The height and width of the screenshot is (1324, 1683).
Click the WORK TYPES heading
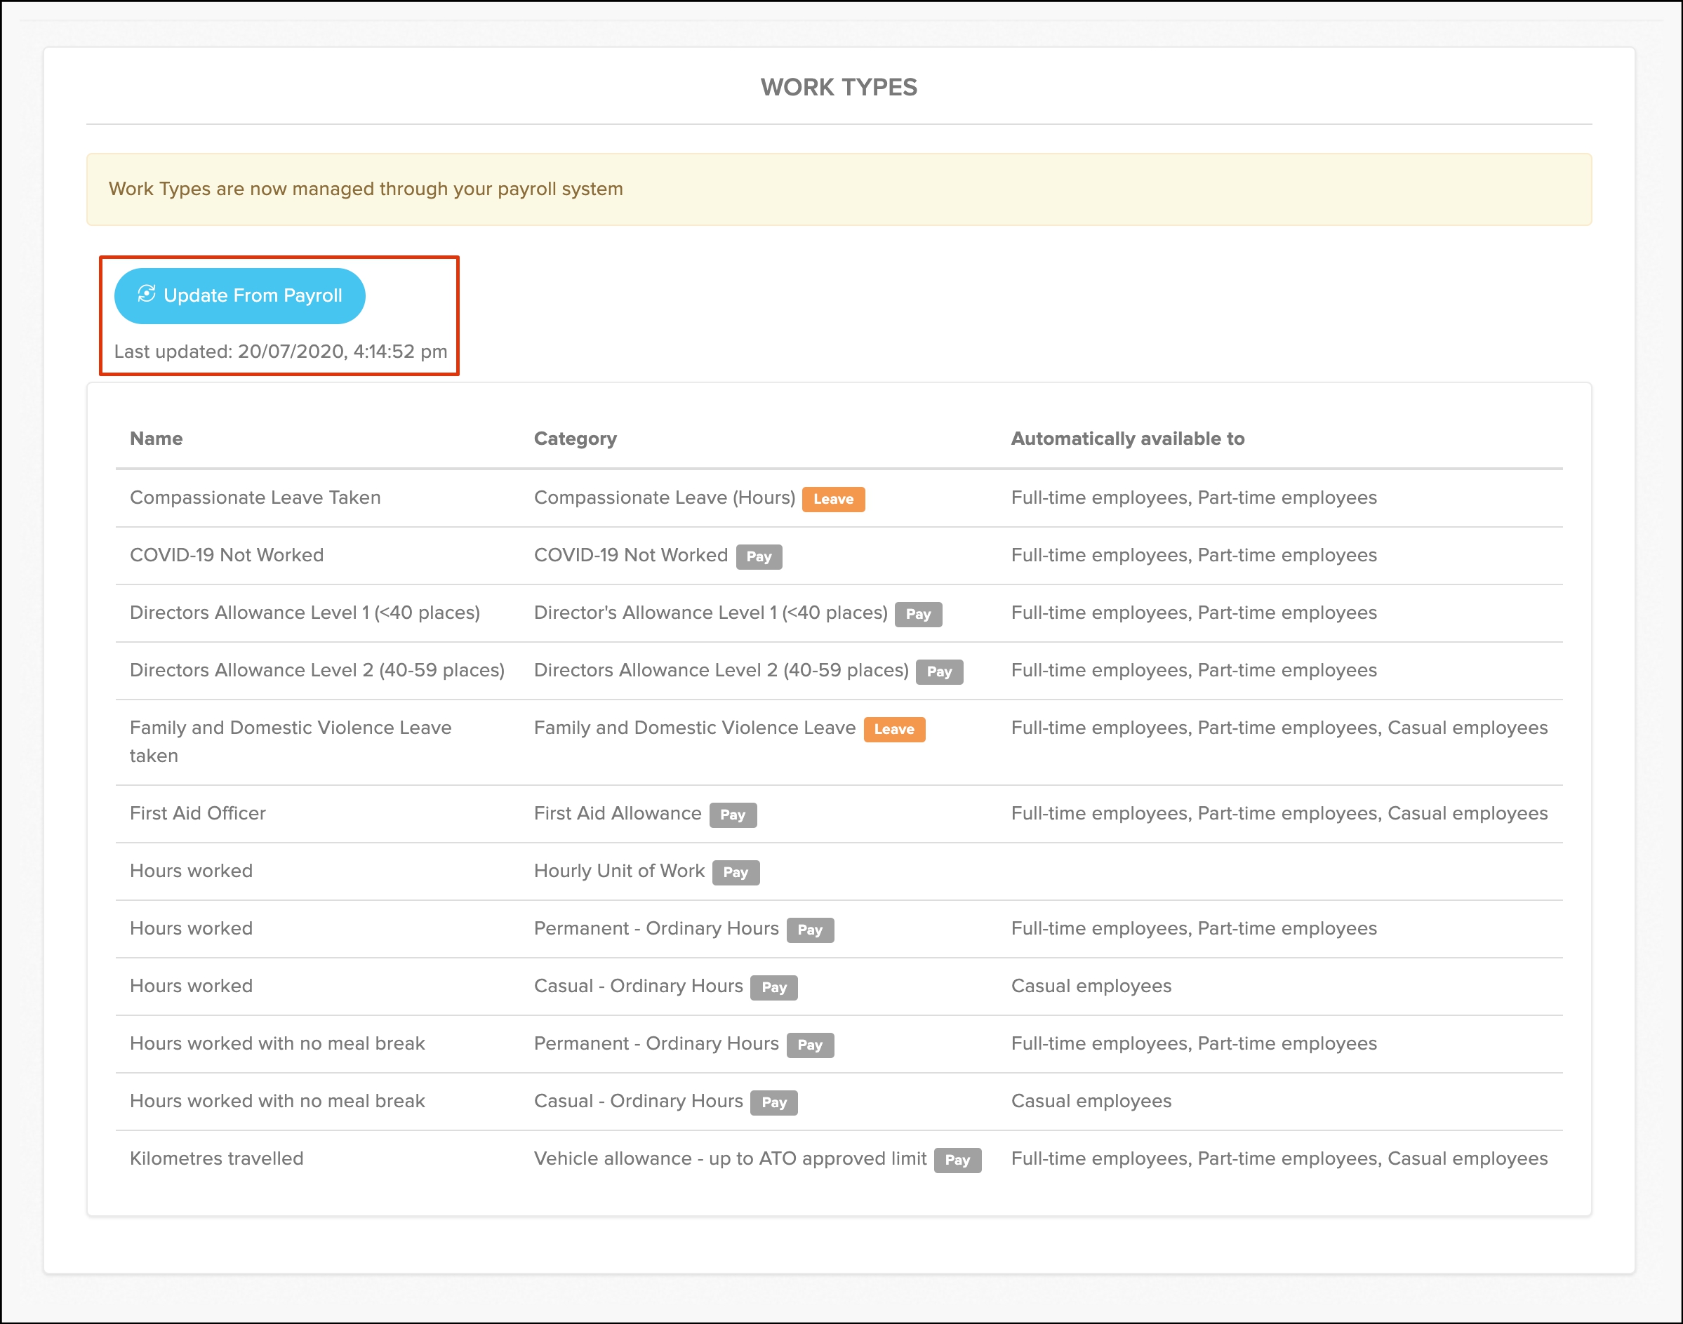[839, 87]
